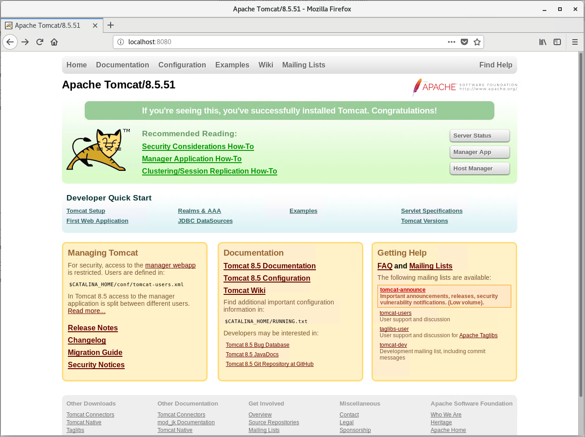This screenshot has height=437, width=585.
Task: Open Clustering/Session Replication How-To link
Action: [209, 171]
